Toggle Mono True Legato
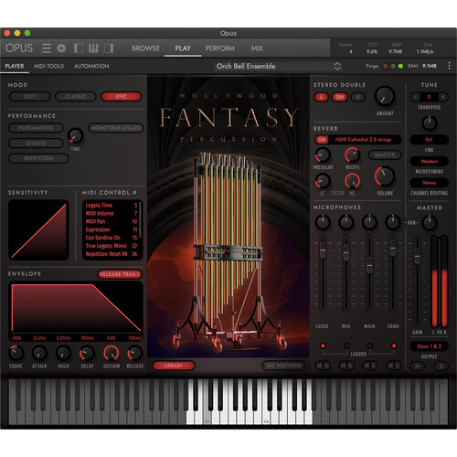 pos(116,128)
